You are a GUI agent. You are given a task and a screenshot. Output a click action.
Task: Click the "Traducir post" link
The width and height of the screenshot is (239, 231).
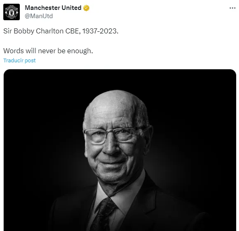(19, 60)
